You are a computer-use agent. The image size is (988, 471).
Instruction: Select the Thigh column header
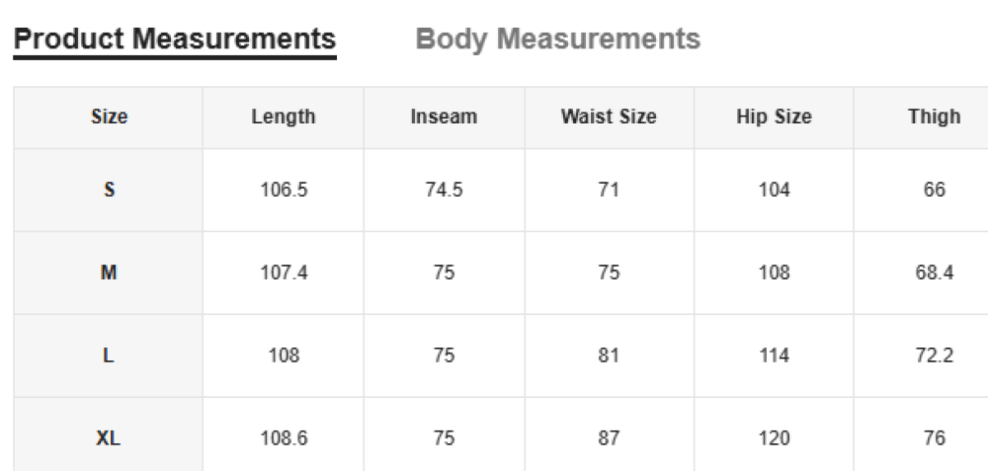[x=934, y=117]
